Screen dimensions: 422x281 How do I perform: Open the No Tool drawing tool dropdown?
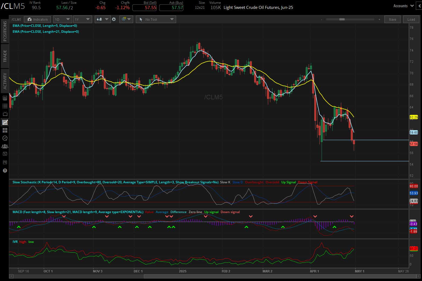[x=156, y=19]
